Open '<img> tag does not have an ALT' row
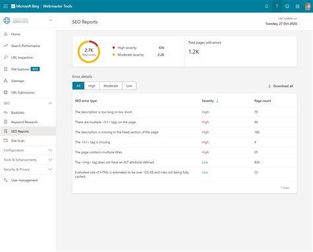Image resolution: width=313 pixels, height=252 pixels. tap(184, 162)
